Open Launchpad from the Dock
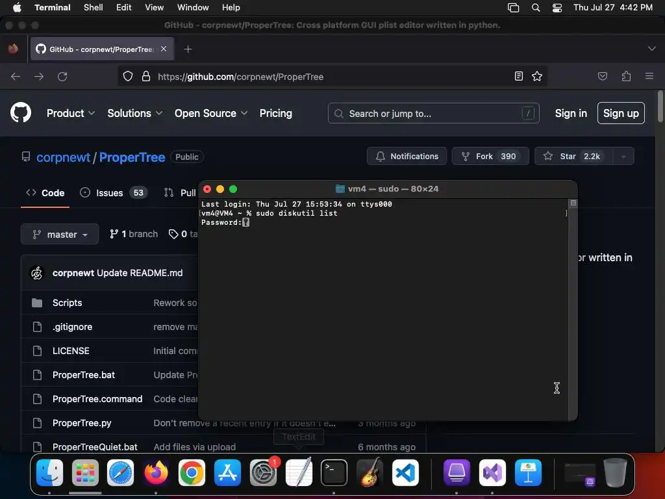The image size is (665, 499). coord(85,472)
